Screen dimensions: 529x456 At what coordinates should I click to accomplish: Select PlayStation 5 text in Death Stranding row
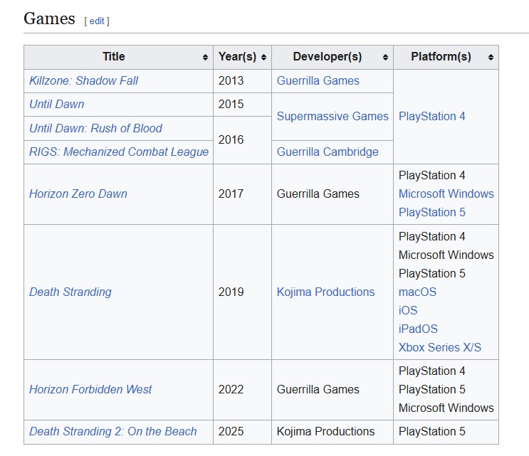(432, 273)
